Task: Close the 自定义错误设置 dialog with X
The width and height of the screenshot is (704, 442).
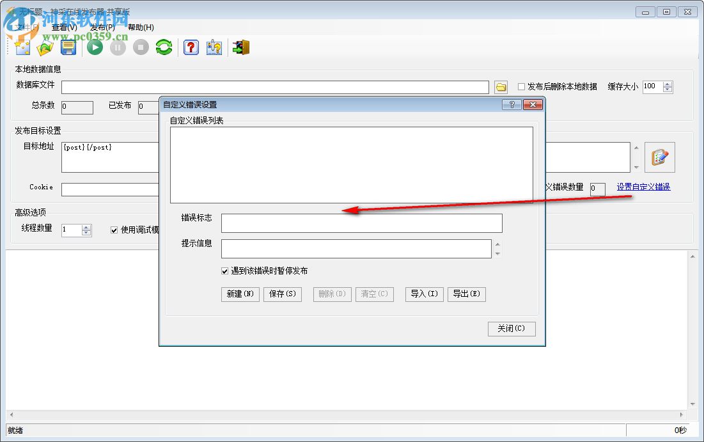Action: click(x=533, y=105)
